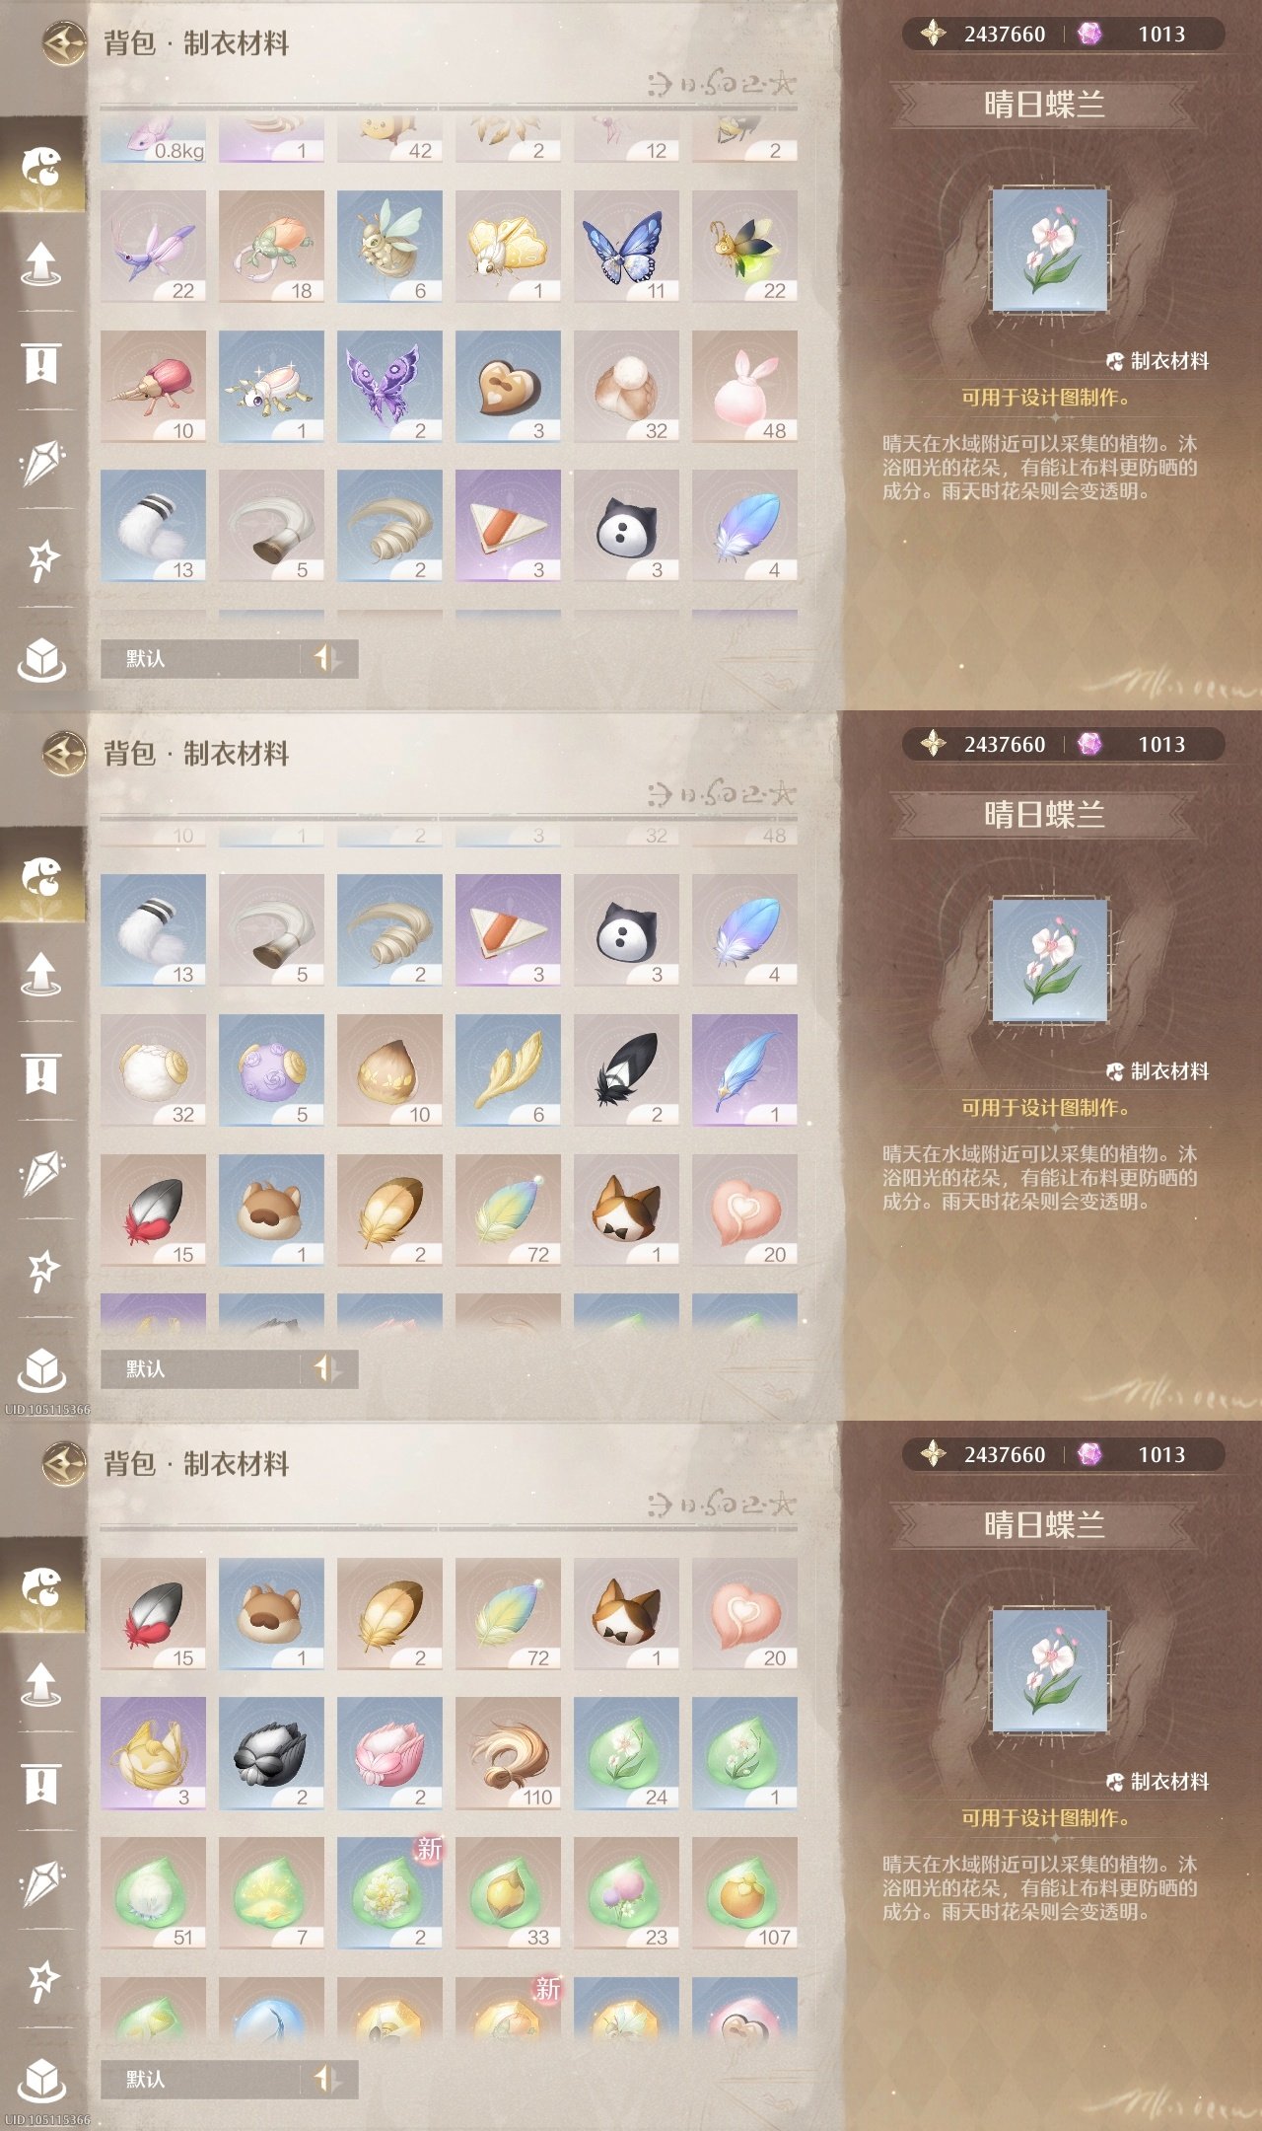This screenshot has width=1262, height=2131.
Task: Toggle sort order arrow in topmost inventory
Action: click(327, 658)
